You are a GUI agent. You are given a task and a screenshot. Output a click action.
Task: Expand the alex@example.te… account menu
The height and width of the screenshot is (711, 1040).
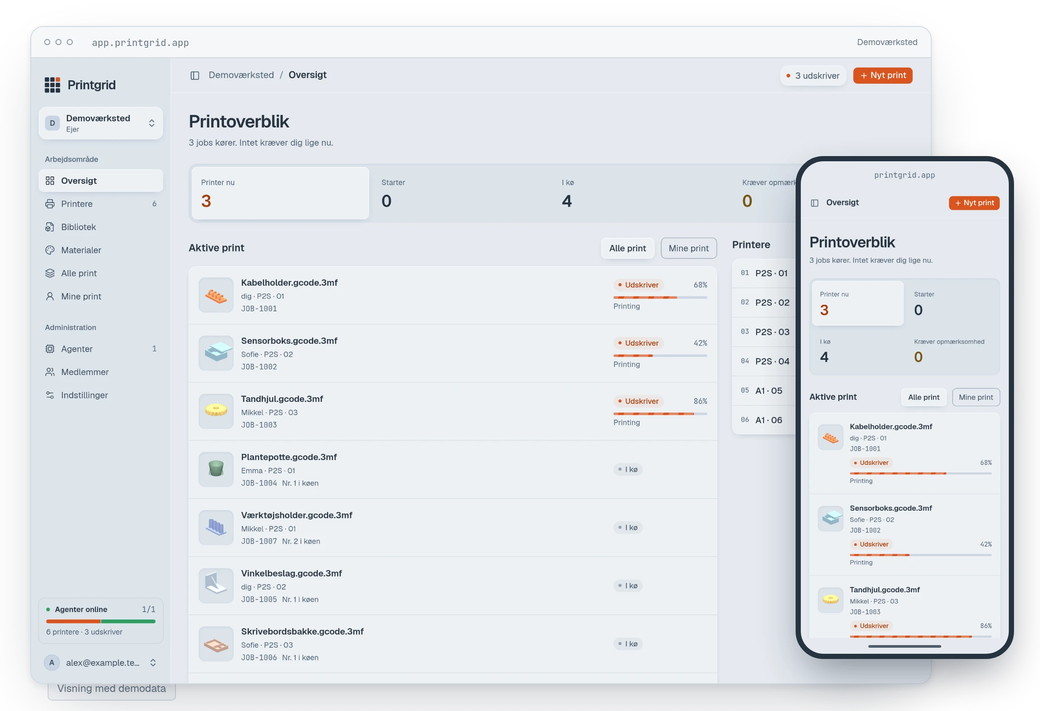coord(101,662)
